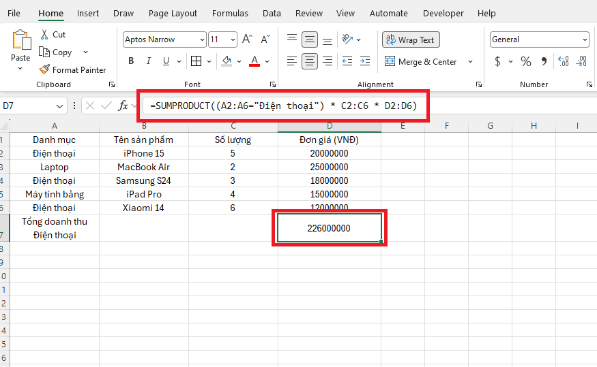
Task: Toggle Italic formatting
Action: [149, 61]
